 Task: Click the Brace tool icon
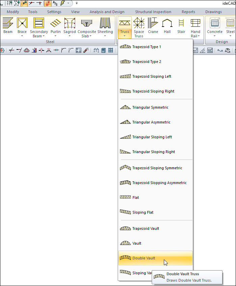point(22,23)
